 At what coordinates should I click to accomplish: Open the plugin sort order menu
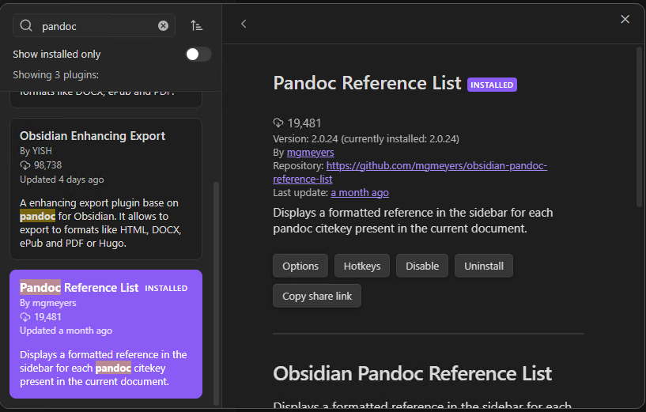(x=197, y=25)
